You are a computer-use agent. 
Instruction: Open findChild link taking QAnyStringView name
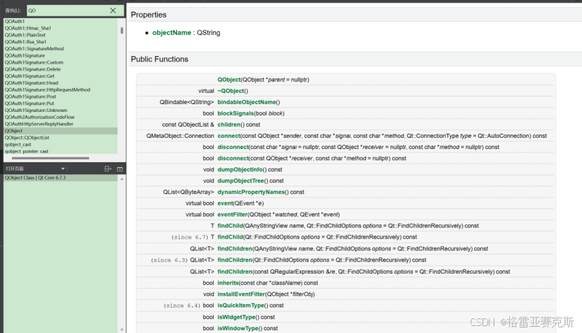tap(230, 225)
